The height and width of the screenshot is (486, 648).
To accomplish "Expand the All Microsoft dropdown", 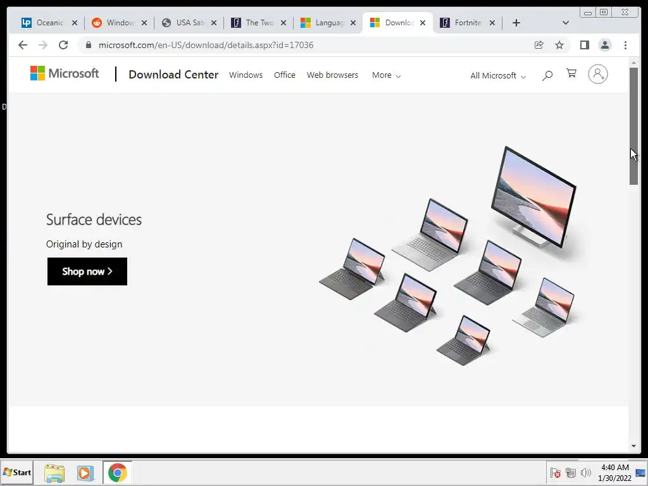I will tap(498, 76).
